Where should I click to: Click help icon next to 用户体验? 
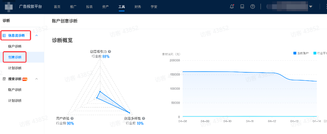tap(72, 118)
